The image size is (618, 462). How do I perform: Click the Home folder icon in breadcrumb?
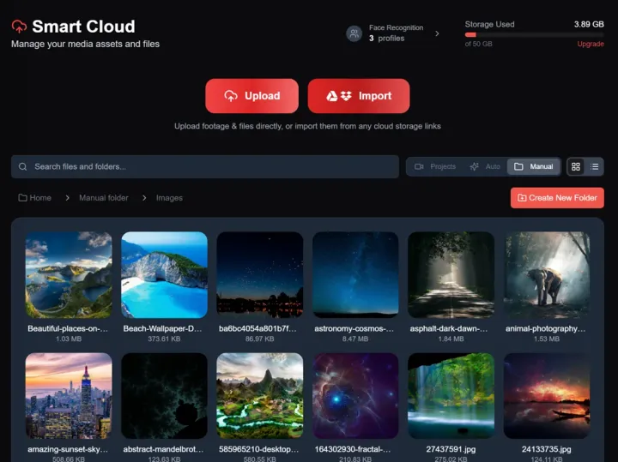(23, 197)
